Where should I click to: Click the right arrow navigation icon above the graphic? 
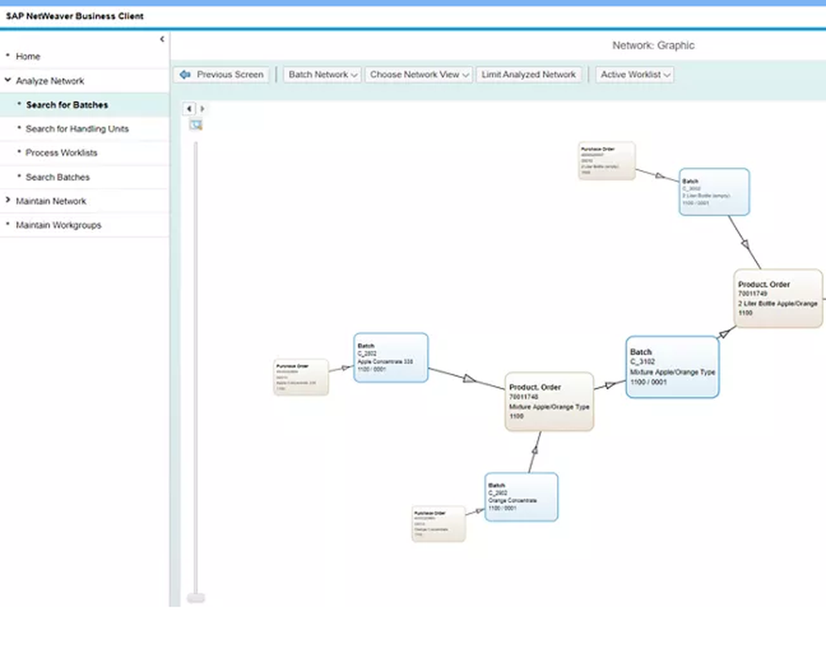[202, 108]
